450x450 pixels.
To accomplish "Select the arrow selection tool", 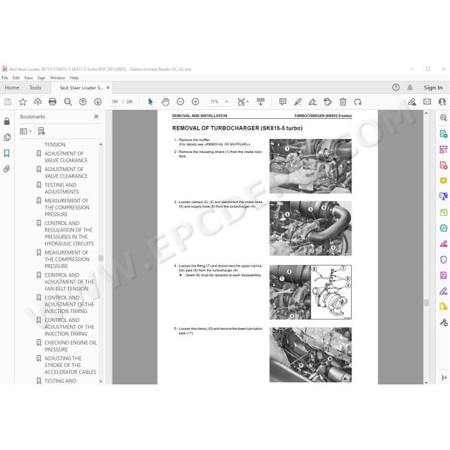I will 150,102.
